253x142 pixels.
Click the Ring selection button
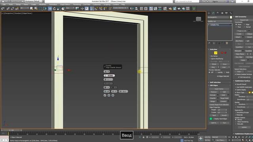213,67
